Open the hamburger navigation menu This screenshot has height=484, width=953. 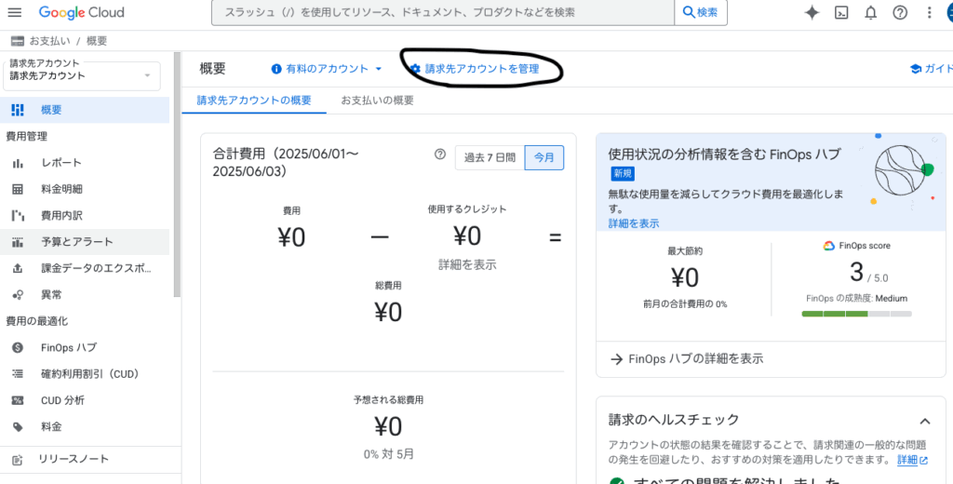pos(14,13)
